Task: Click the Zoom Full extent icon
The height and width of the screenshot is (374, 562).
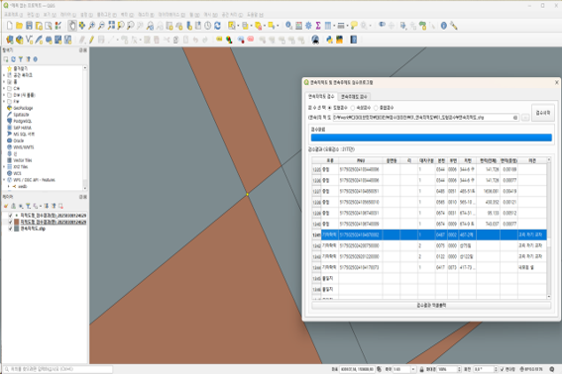Action: click(x=111, y=26)
